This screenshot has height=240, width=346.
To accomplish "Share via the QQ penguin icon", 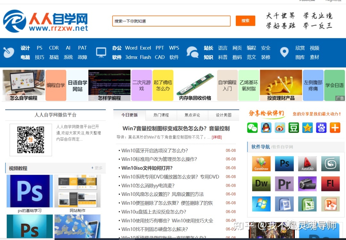I will click(266, 128).
